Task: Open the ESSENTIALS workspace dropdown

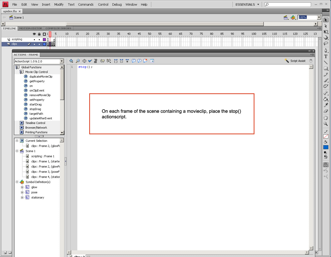Action: click(x=247, y=4)
